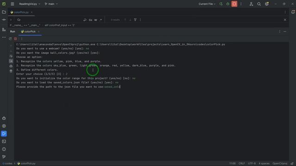
Task: Open more options in find bar
Action: [x=140, y=20]
